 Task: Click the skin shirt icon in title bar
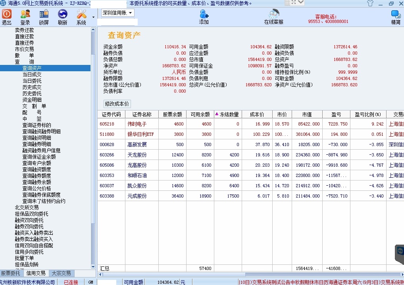pyautogui.click(x=370, y=3)
